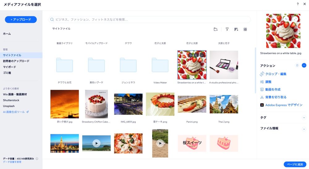Expand the ファイル情報 section
This screenshot has width=309, height=169.
pyautogui.click(x=304, y=129)
